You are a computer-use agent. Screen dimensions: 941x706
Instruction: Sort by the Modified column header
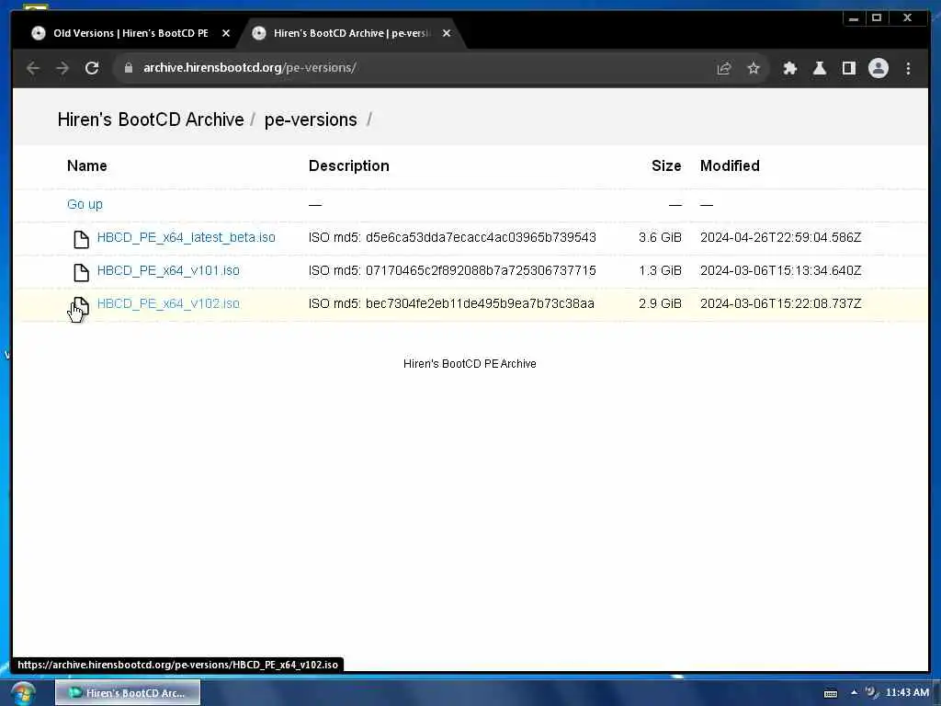pyautogui.click(x=730, y=165)
